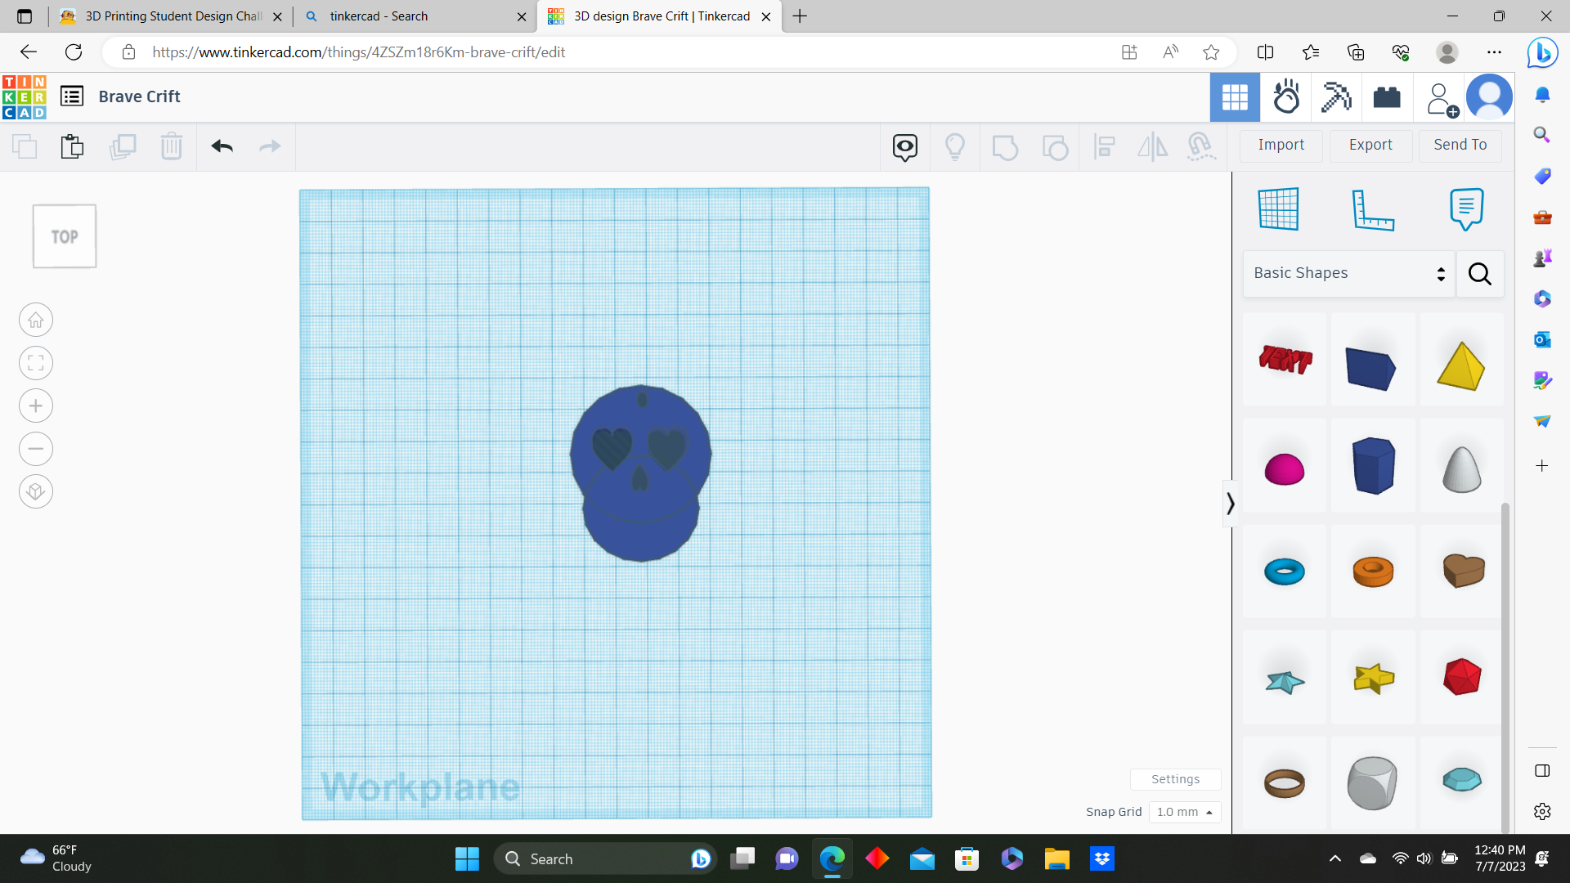Toggle the inspect eye tool in the toolbar
Viewport: 1570px width, 883px height.
point(904,146)
